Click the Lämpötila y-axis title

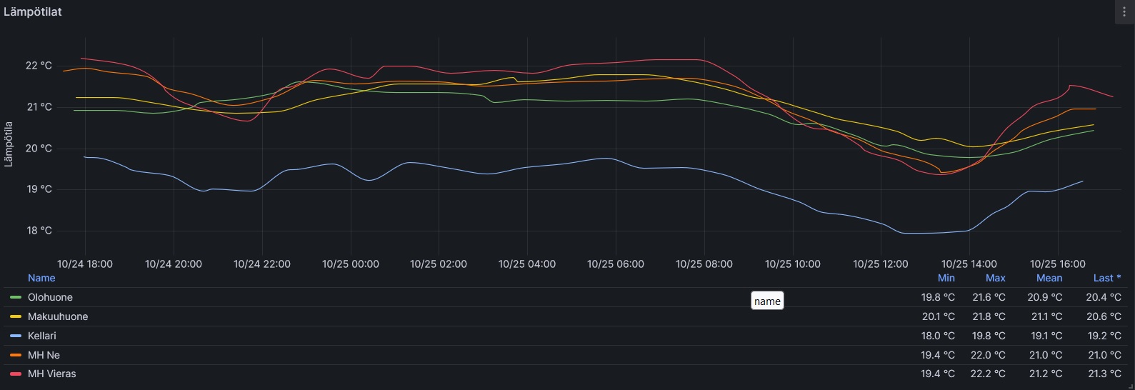(x=9, y=144)
